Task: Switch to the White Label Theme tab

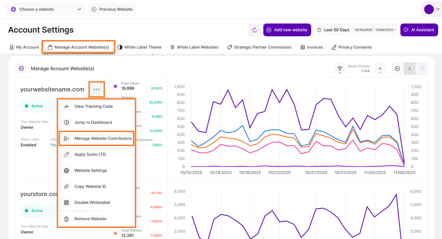Action: coord(139,47)
